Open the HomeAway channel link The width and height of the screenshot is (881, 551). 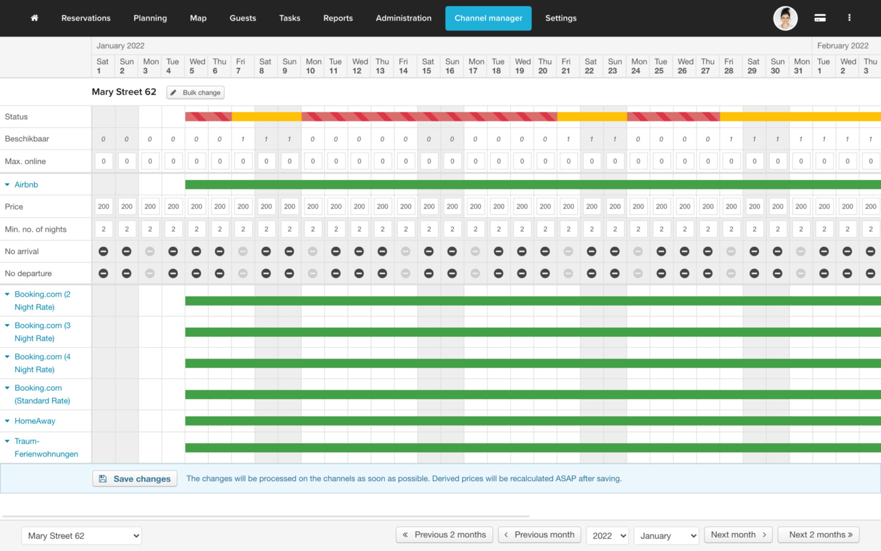(x=35, y=421)
